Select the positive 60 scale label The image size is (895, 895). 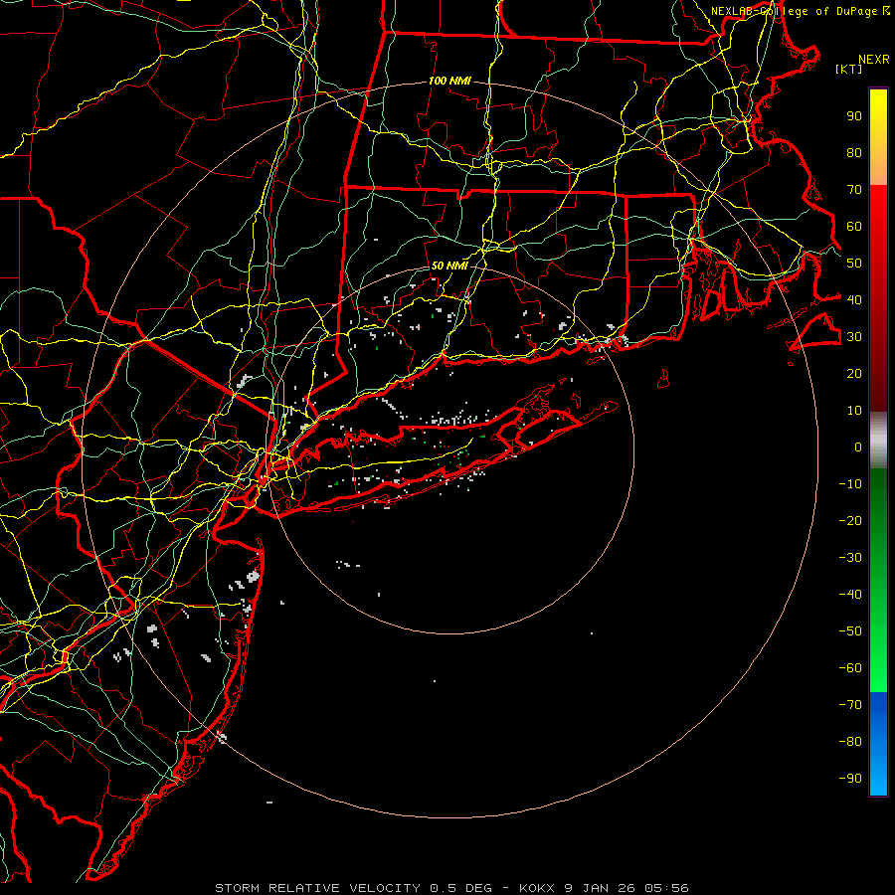click(x=854, y=227)
